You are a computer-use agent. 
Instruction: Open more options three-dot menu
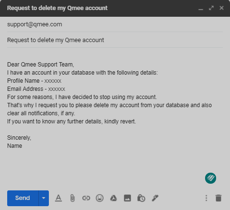click(x=207, y=198)
